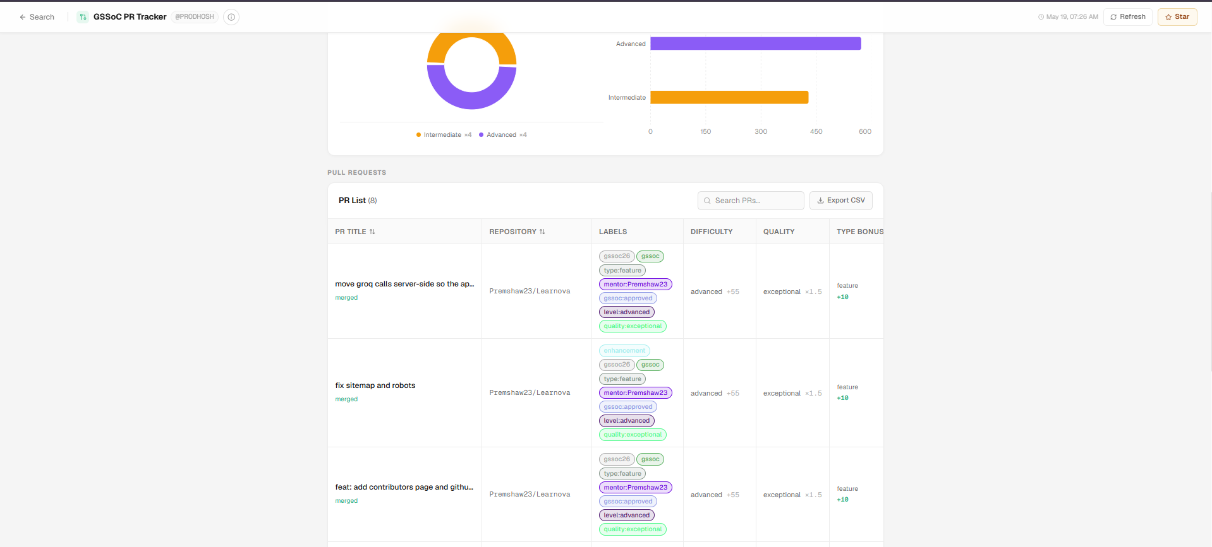The height and width of the screenshot is (547, 1212).
Task: Open the info circle icon beside @PRODHOSH
Action: (x=231, y=17)
